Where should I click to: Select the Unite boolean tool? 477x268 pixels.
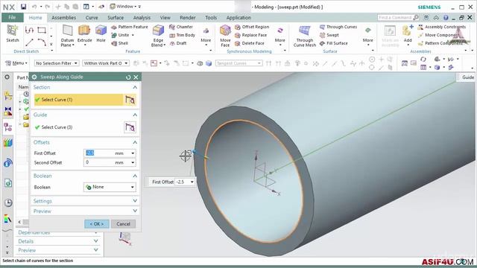[x=120, y=35]
